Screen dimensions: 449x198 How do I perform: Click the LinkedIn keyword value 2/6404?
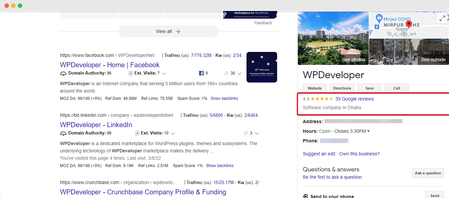pos(251,115)
